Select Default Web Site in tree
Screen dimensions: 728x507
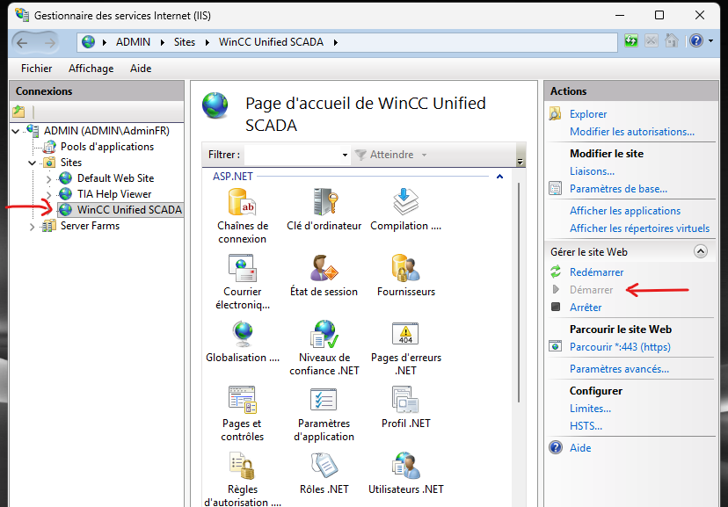pos(115,178)
